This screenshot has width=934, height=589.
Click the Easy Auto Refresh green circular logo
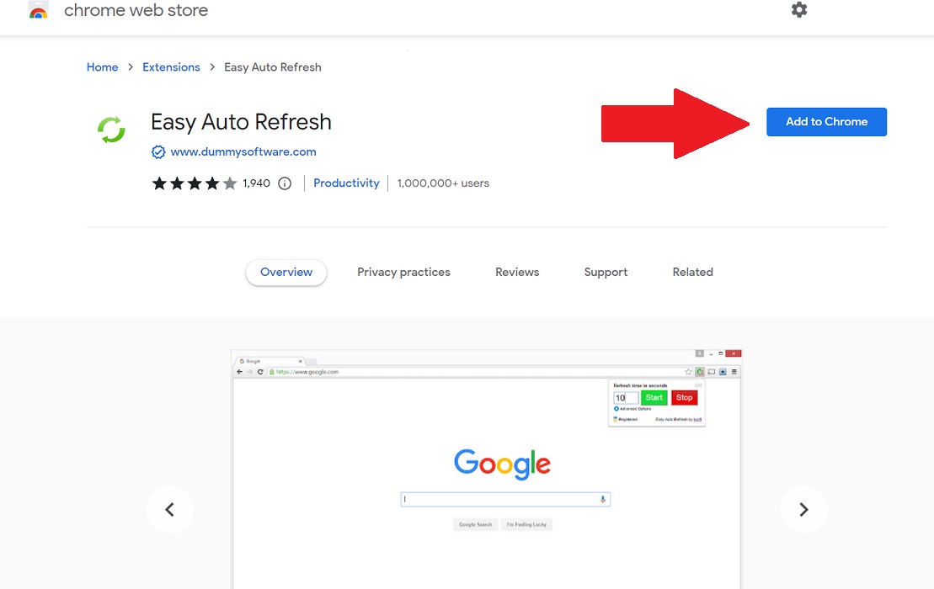coord(111,129)
